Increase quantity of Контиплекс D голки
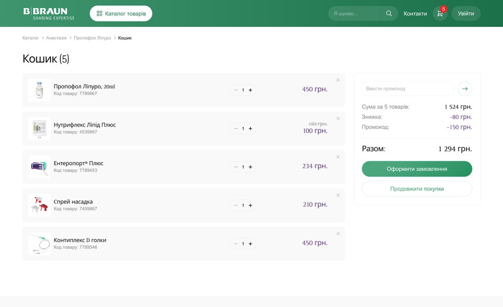 [250, 244]
